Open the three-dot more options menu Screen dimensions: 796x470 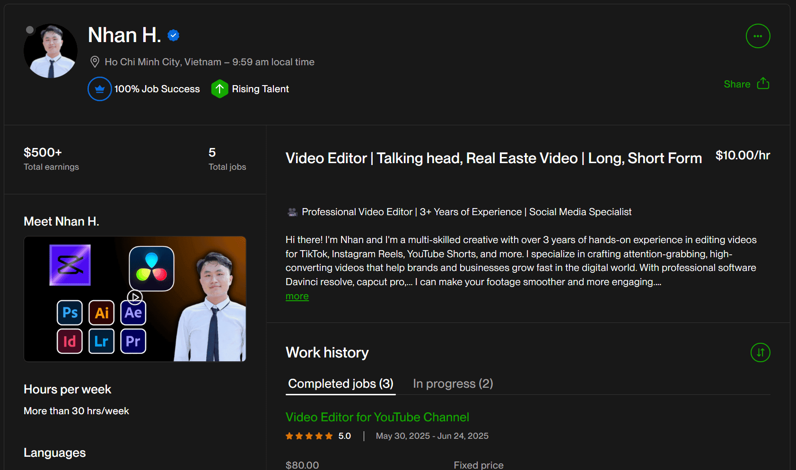pyautogui.click(x=758, y=36)
